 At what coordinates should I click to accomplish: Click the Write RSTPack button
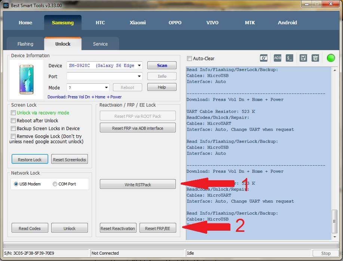click(138, 184)
